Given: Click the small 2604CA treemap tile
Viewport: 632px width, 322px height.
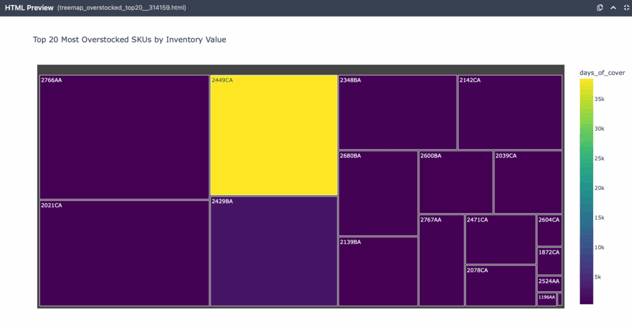Looking at the screenshot, I should (x=549, y=231).
